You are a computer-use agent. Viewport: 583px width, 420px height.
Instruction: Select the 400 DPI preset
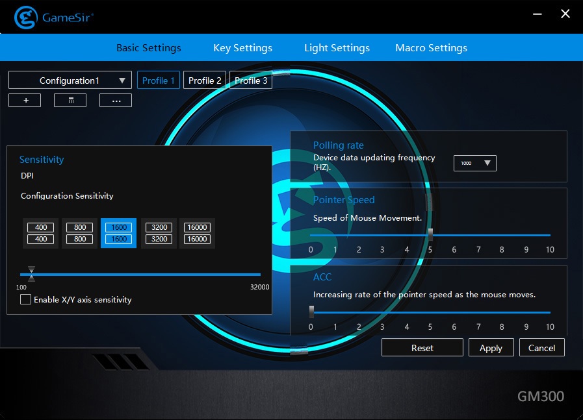pos(41,233)
